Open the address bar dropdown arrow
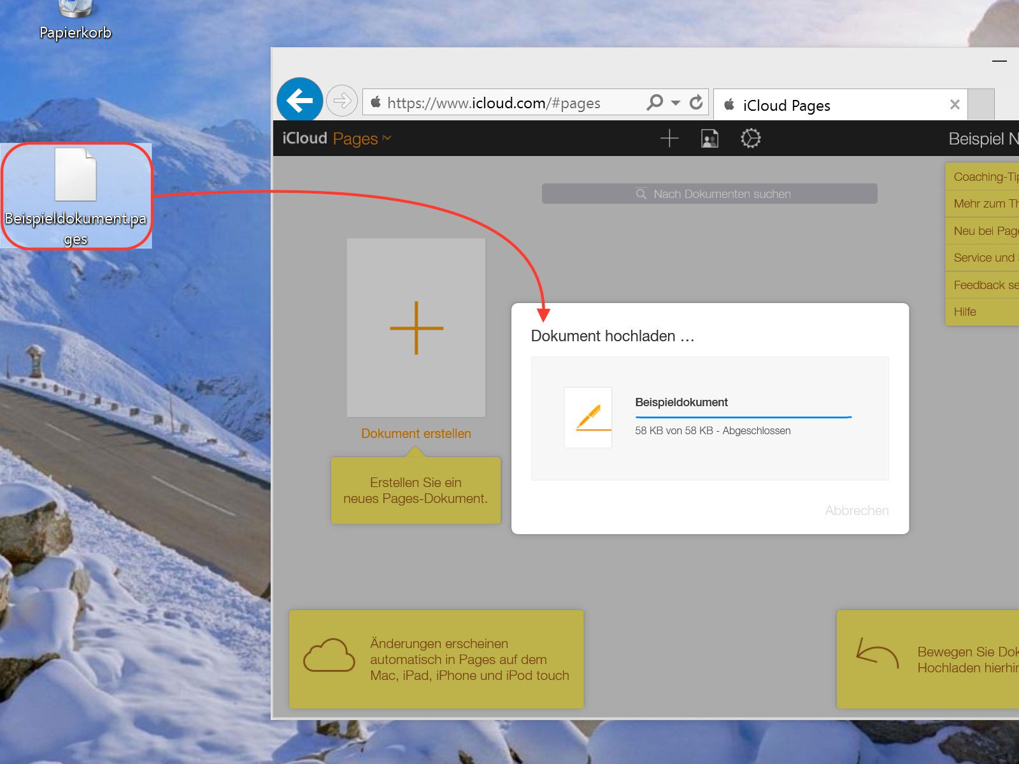 (x=676, y=103)
